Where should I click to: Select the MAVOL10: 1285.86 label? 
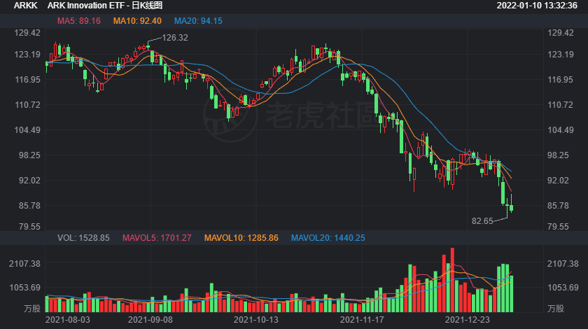[x=241, y=238]
